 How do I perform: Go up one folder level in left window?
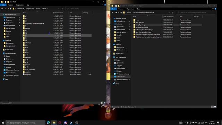click(x=11, y=9)
